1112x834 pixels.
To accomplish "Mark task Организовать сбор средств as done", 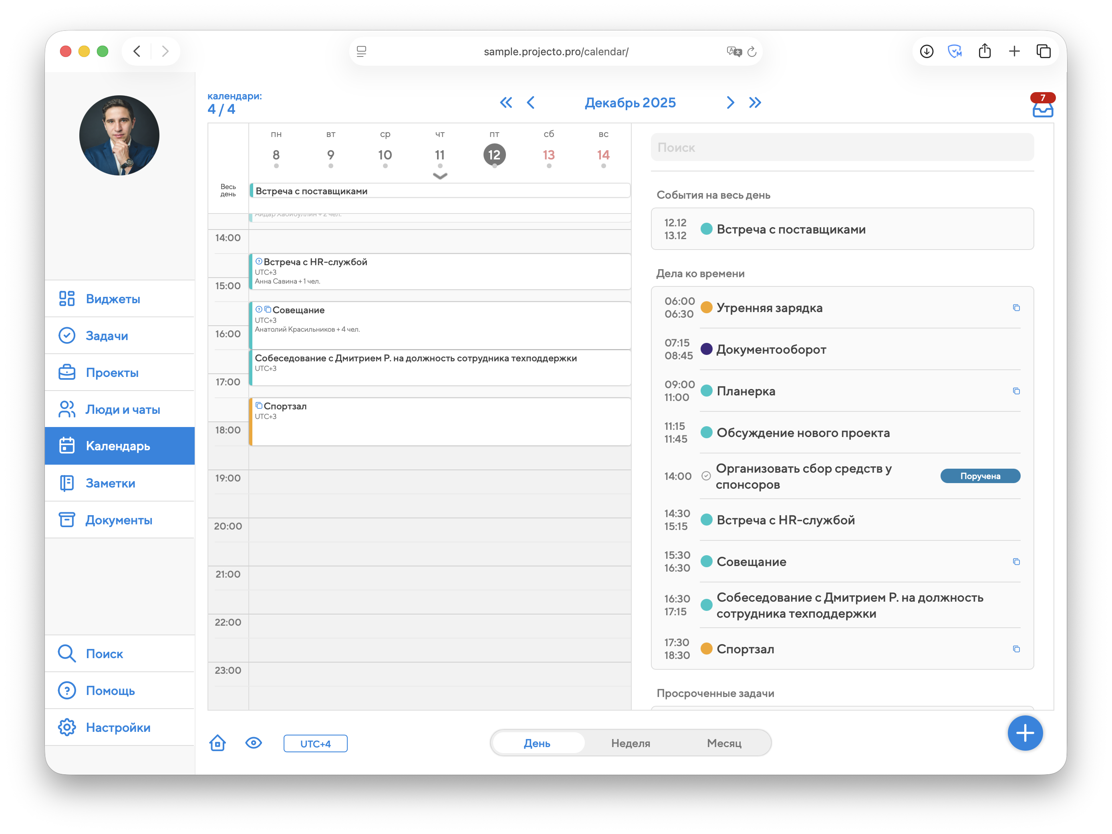I will coord(706,476).
